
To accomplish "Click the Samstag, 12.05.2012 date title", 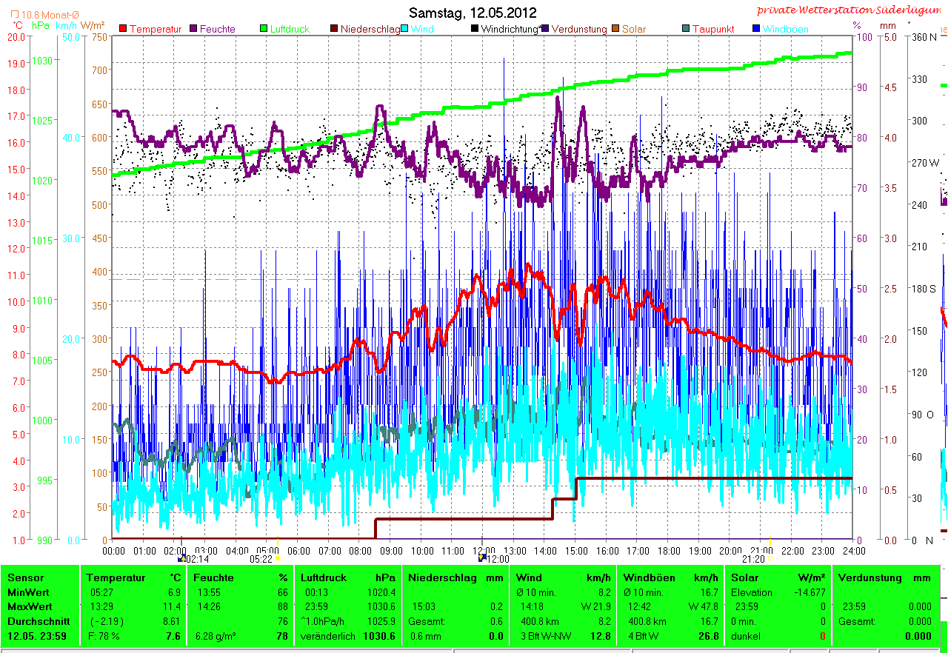I will (473, 13).
